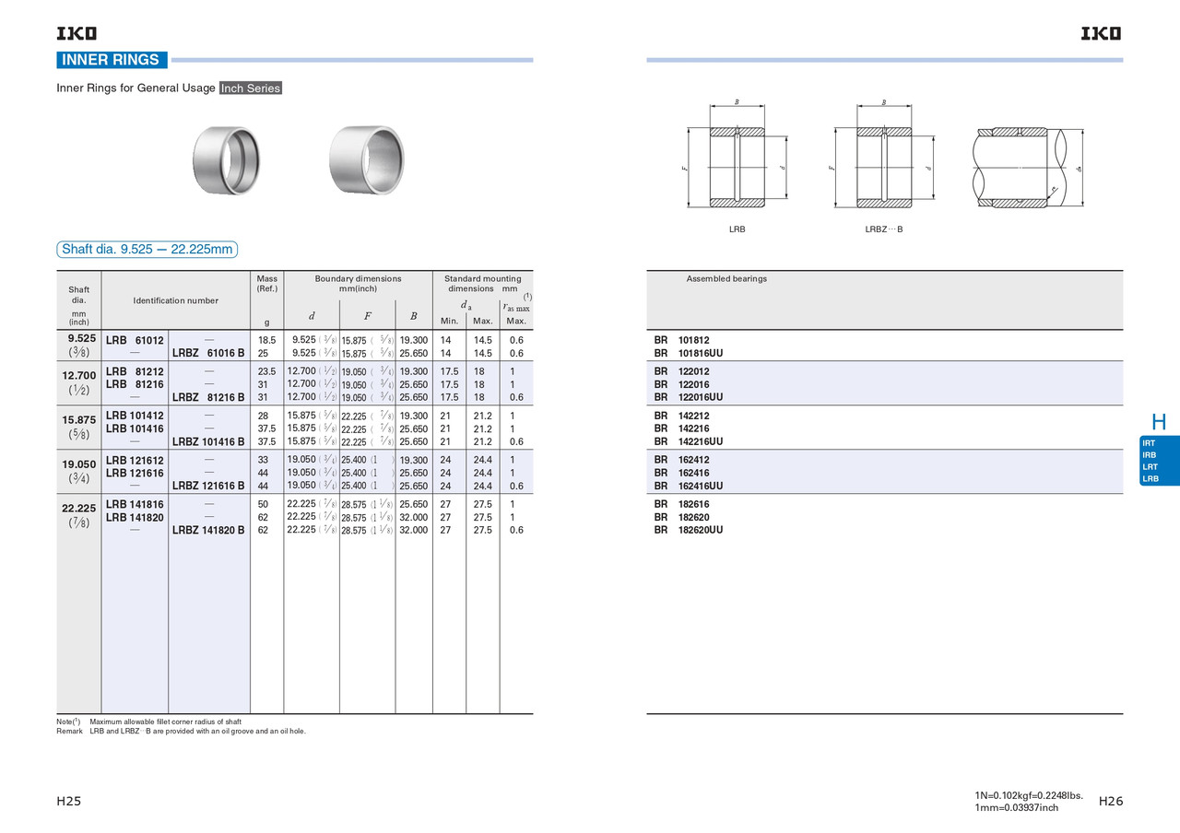Viewport: 1180px width, 833px height.
Task: Click LRB 121616 identification number
Action: tap(135, 473)
